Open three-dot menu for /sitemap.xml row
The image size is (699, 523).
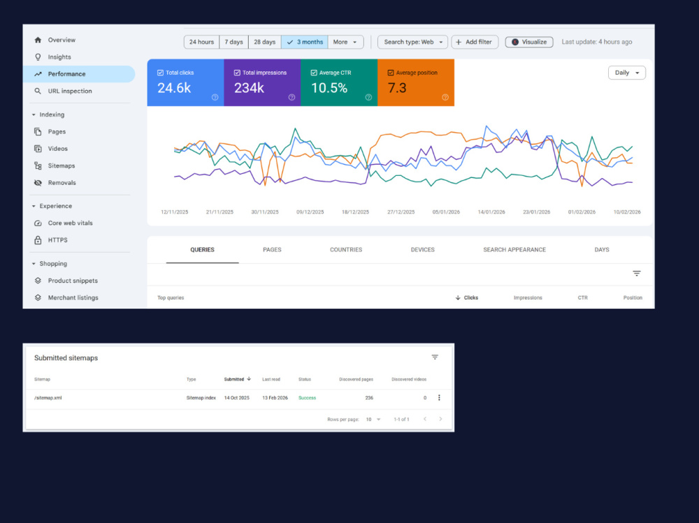pyautogui.click(x=439, y=398)
